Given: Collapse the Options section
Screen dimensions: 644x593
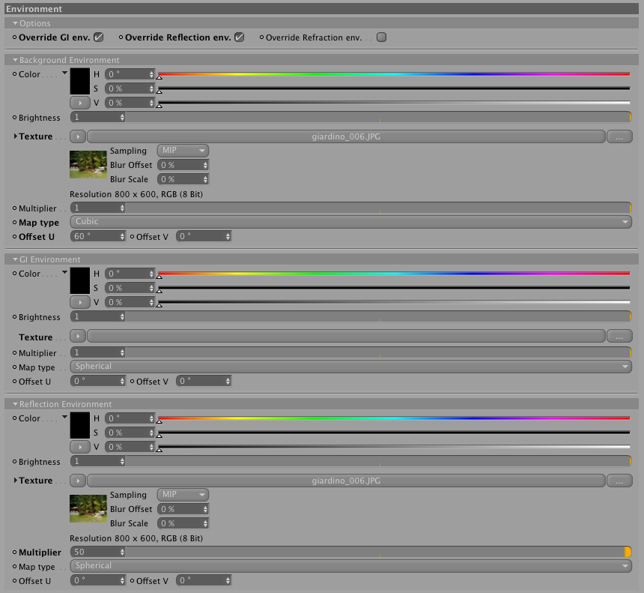Looking at the screenshot, I should (15, 23).
